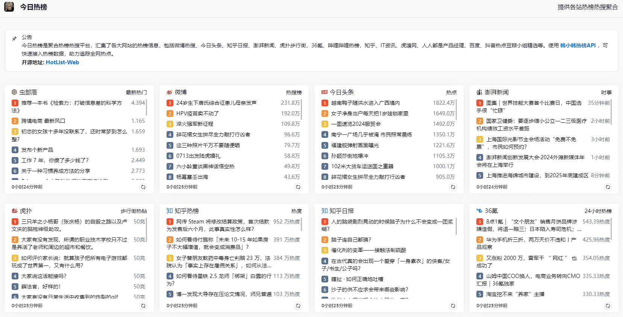
Task: Click the 虎扑 logo icon
Action: point(14,211)
